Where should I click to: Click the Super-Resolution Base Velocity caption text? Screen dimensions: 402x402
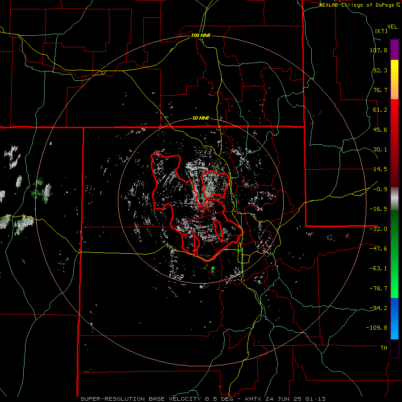click(203, 399)
